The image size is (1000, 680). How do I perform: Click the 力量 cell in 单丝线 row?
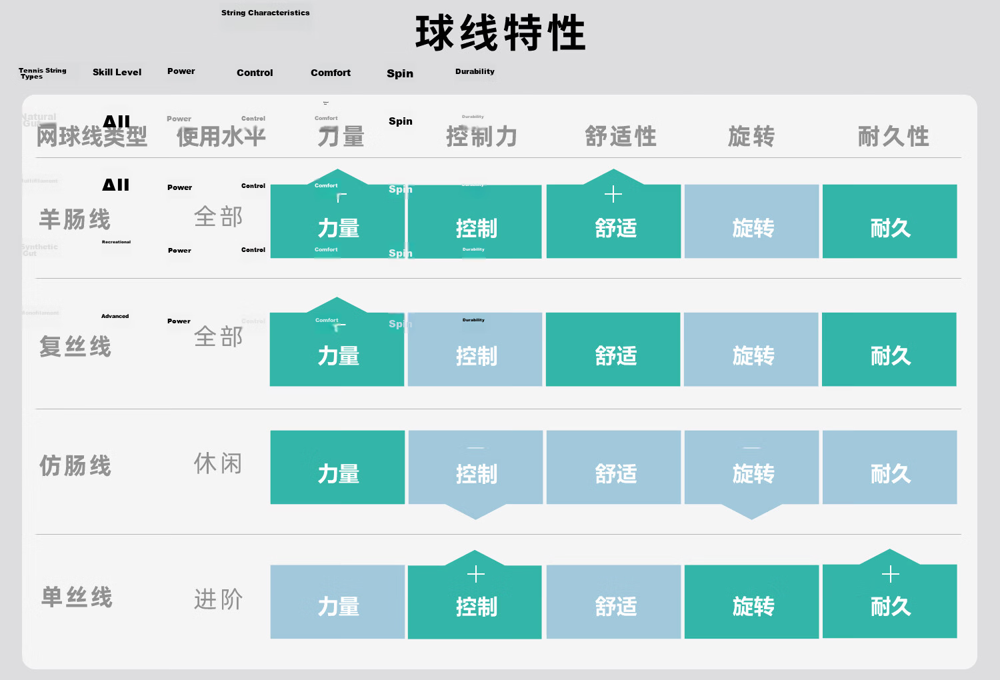(338, 602)
